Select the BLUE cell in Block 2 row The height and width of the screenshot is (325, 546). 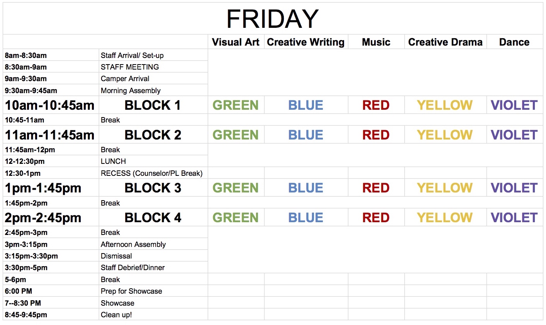(x=306, y=135)
